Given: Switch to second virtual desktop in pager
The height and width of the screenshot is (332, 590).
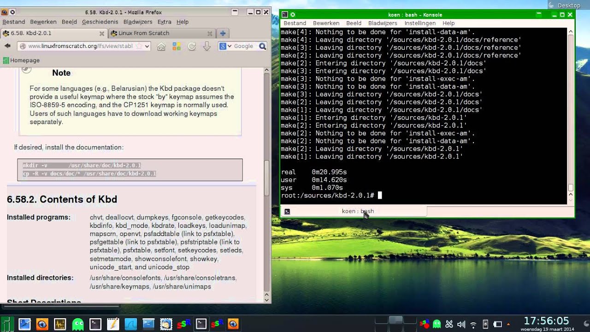Looking at the screenshot, I should [395, 320].
